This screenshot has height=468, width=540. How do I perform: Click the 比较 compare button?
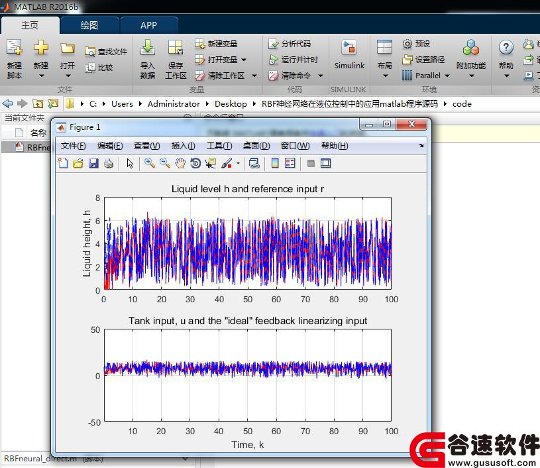(x=99, y=68)
